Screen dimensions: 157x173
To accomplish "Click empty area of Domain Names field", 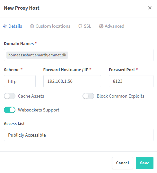I will pos(110,55).
